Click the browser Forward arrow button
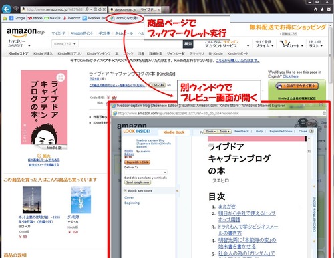334x258 pixels. pyautogui.click(x=16, y=9)
